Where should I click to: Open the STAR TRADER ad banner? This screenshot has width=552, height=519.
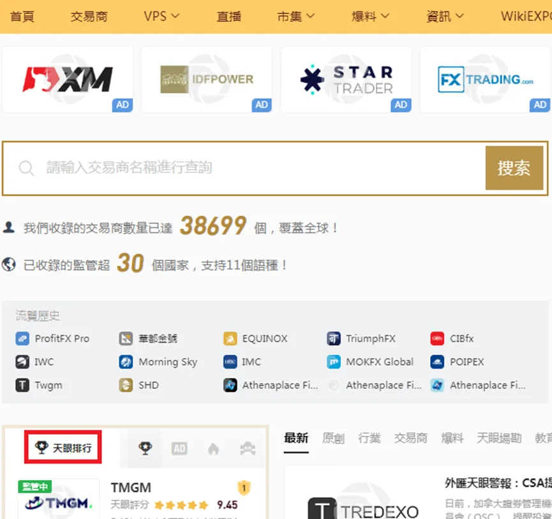346,80
